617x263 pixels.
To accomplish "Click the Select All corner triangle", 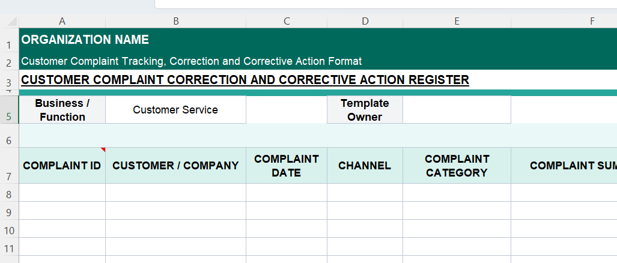I will (11, 21).
